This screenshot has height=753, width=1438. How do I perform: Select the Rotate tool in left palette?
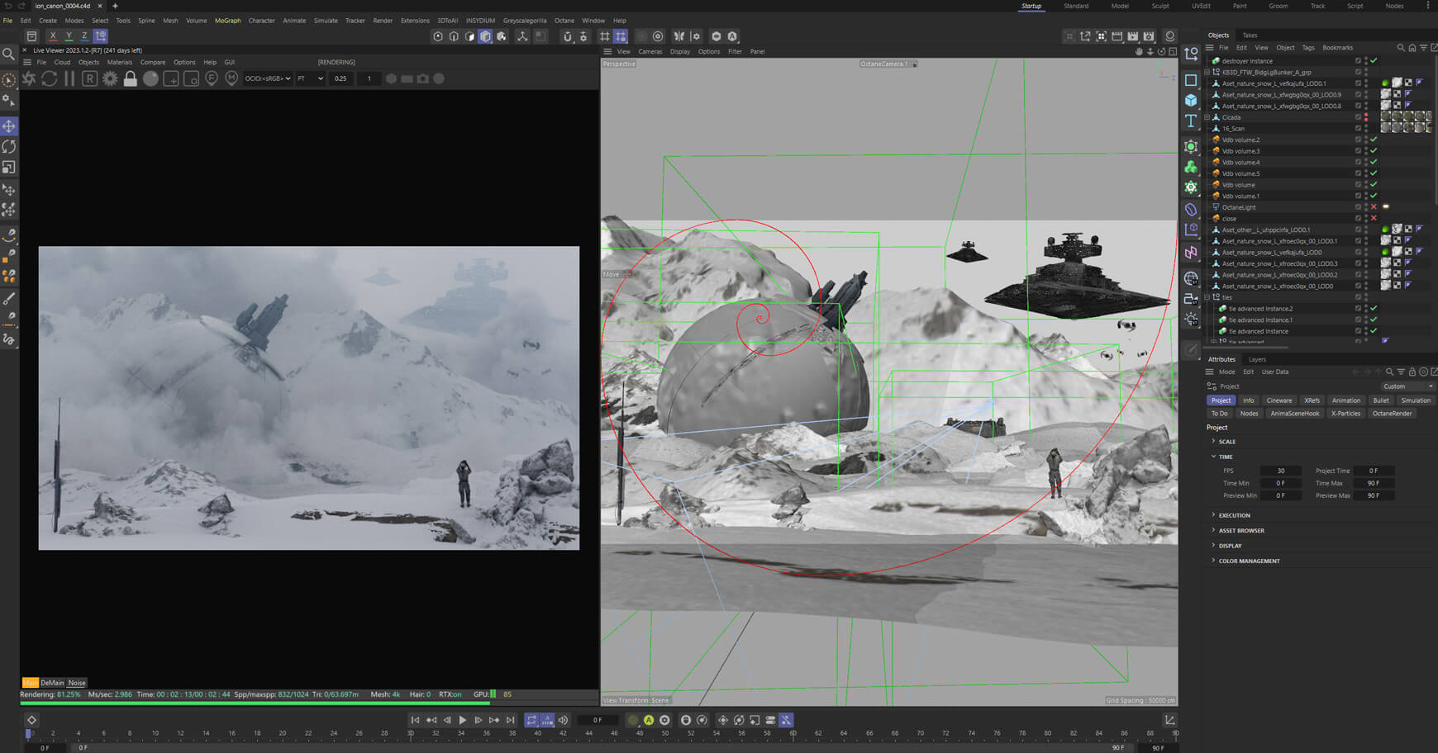point(9,146)
